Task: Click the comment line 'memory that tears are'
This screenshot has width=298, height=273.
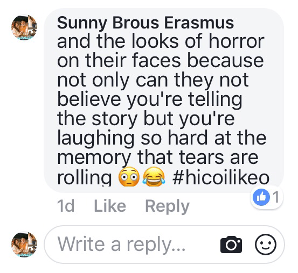Action: pyautogui.click(x=157, y=157)
